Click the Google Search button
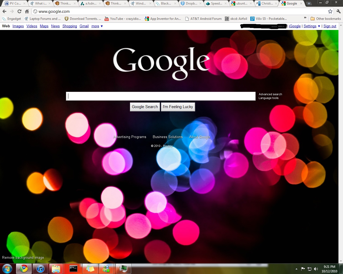The image size is (343, 274). pos(145,107)
